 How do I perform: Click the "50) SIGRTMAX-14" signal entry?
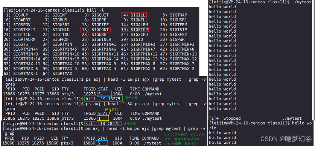(x=100, y=59)
